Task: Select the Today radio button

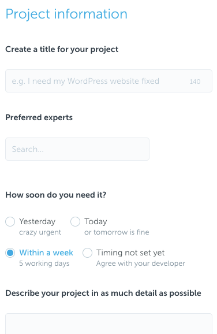Action: pyautogui.click(x=75, y=221)
